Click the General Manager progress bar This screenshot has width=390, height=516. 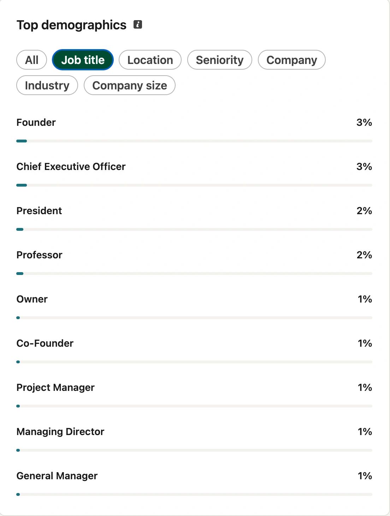coord(194,494)
